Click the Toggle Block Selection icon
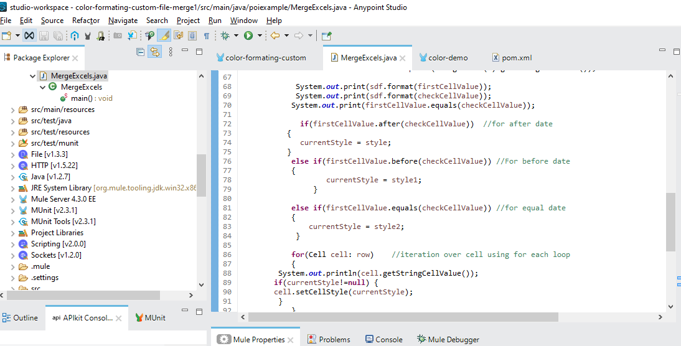 (192, 35)
